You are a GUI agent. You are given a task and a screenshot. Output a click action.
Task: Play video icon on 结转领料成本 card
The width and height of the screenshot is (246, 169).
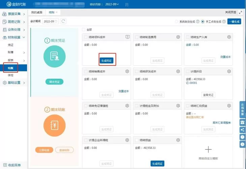pos(128,37)
